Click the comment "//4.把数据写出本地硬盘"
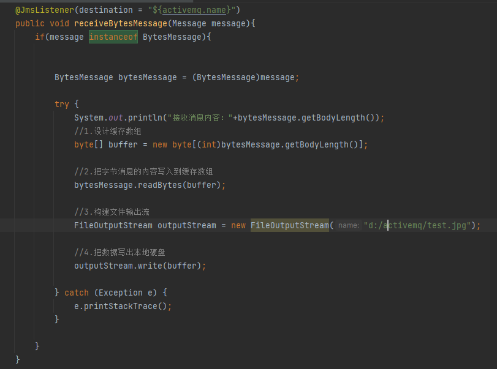 pyautogui.click(x=120, y=252)
